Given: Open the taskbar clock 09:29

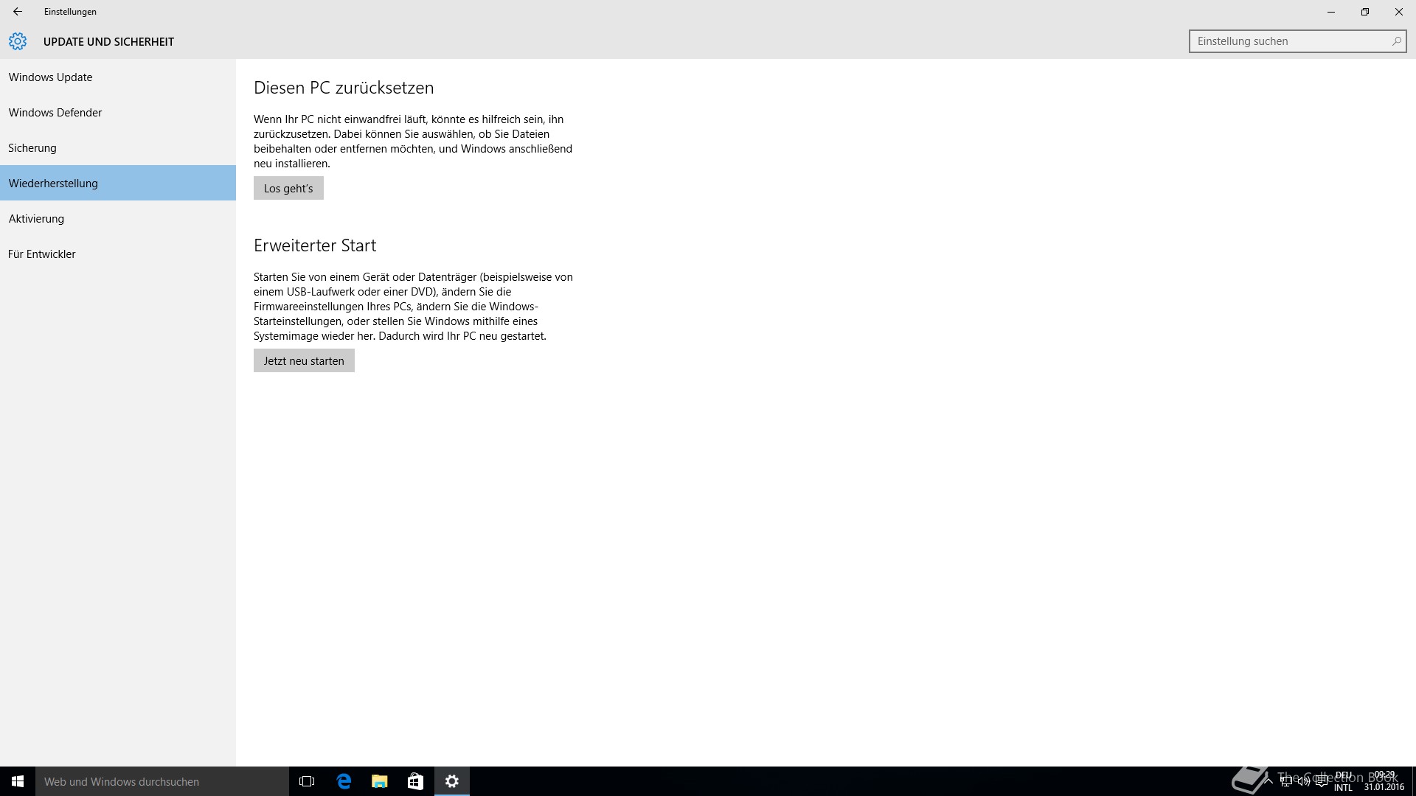Looking at the screenshot, I should click(x=1384, y=781).
